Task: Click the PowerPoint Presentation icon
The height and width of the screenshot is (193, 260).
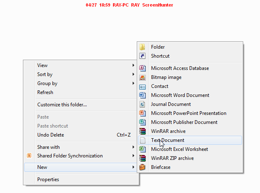Action: [142, 113]
